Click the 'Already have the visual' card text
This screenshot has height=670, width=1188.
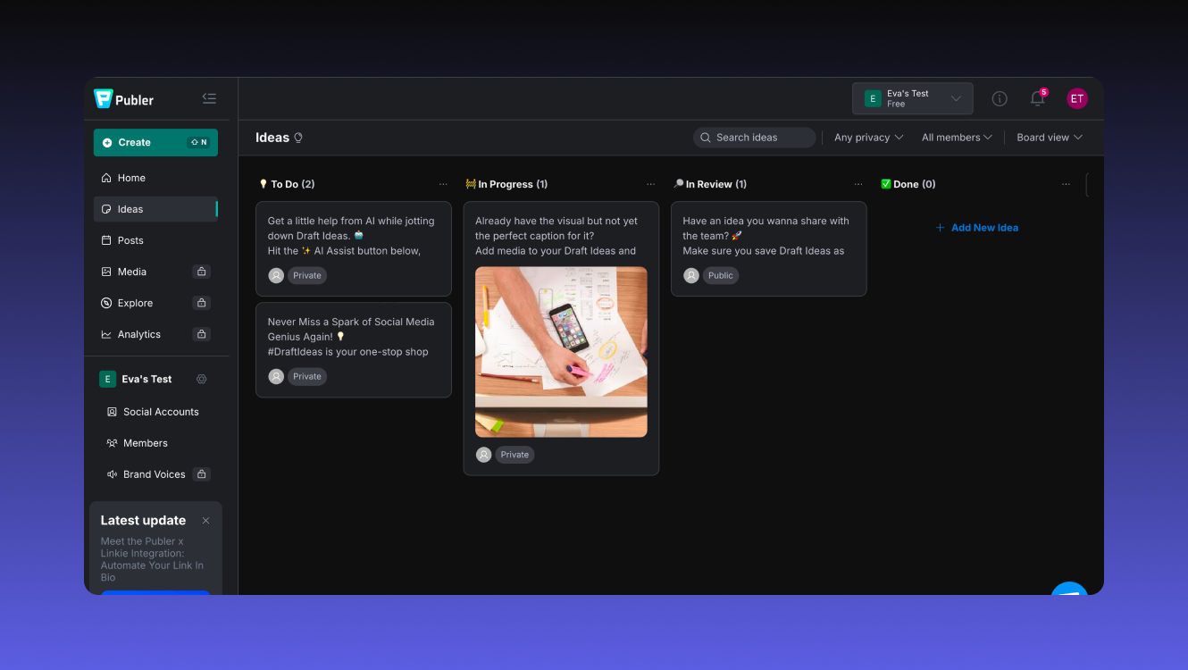coord(556,236)
